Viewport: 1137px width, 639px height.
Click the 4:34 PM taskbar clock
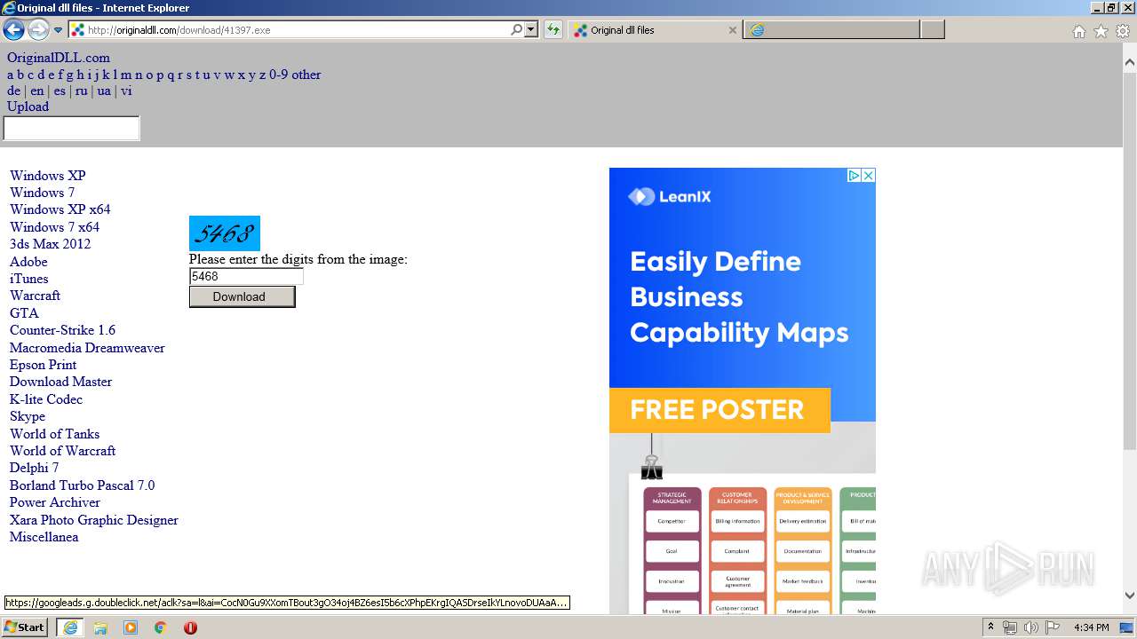click(x=1091, y=627)
